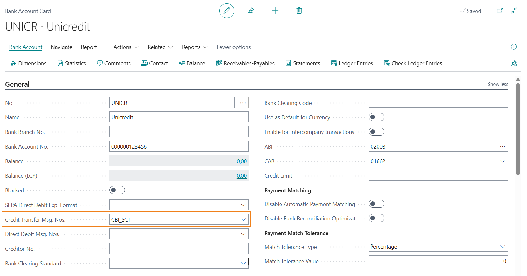The height and width of the screenshot is (276, 527).
Task: Click the ABI field ellipsis lookup
Action: (502, 146)
